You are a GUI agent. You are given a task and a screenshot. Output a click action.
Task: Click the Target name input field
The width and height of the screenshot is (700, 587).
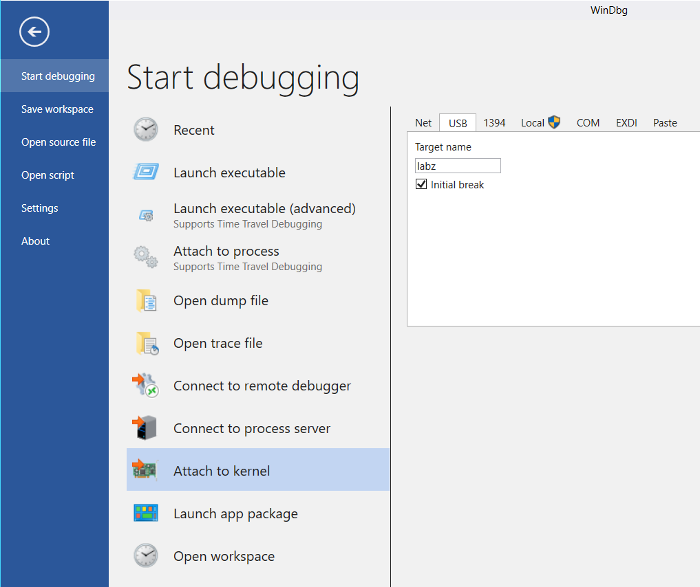pyautogui.click(x=458, y=166)
